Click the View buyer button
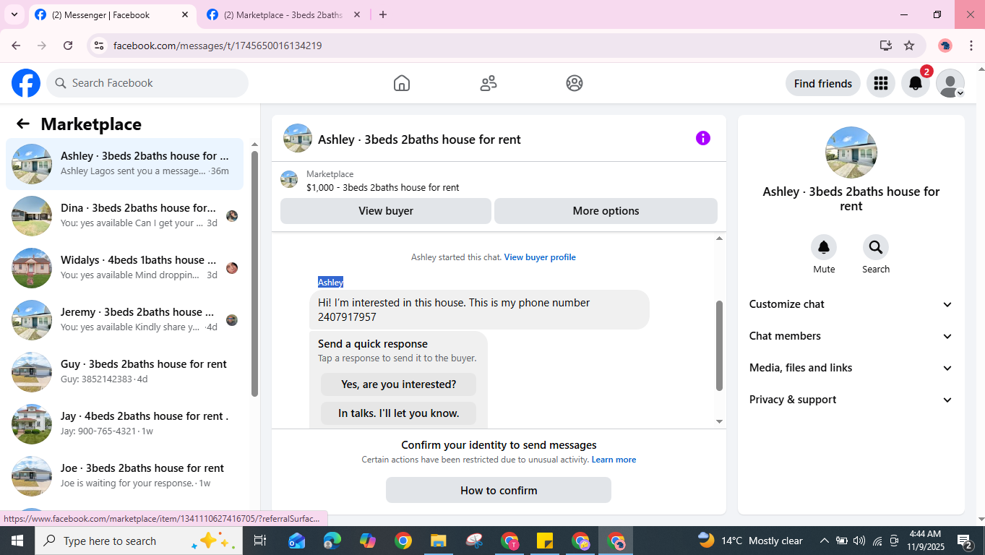Viewport: 985px width, 555px height. tap(386, 211)
